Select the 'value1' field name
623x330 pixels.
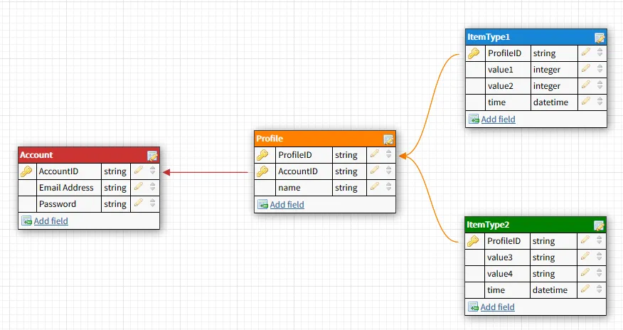coord(501,70)
